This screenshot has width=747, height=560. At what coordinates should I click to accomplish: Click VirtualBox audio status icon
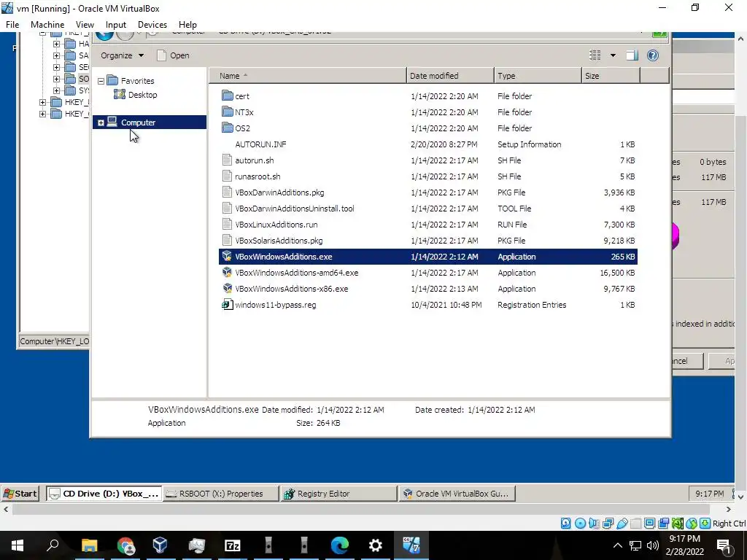(594, 524)
